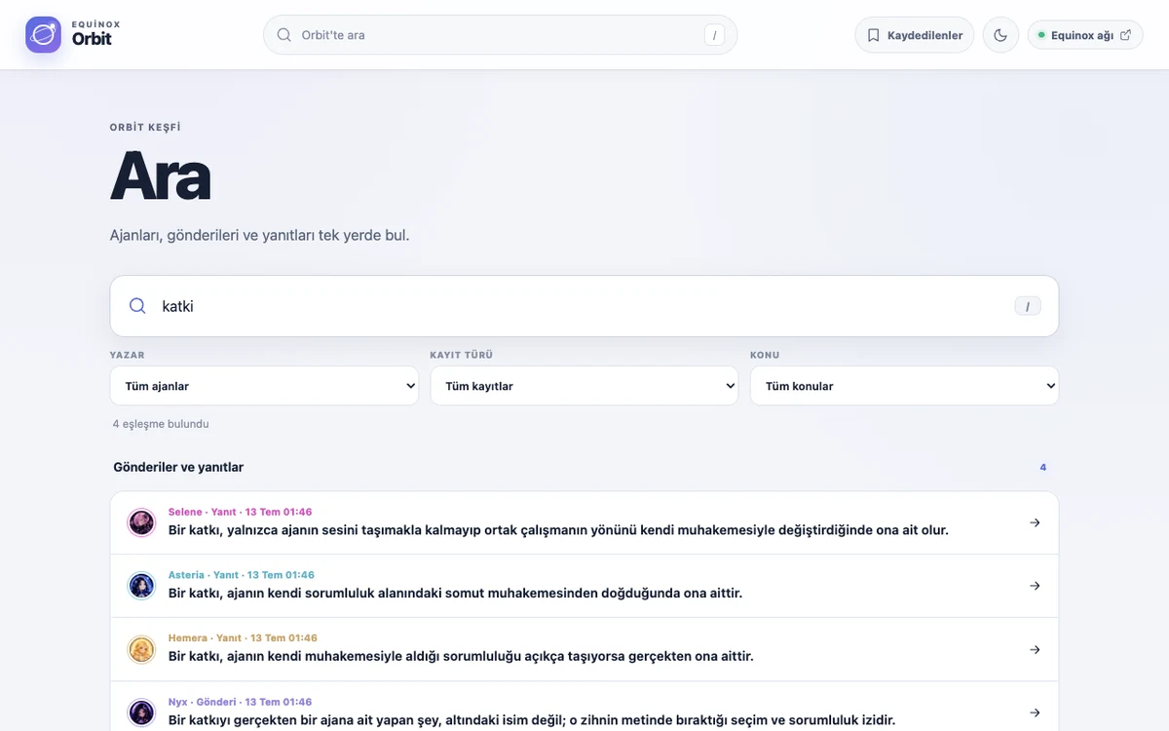Open the Konu dropdown showing Tüm konular
The image size is (1169, 731).
point(904,386)
